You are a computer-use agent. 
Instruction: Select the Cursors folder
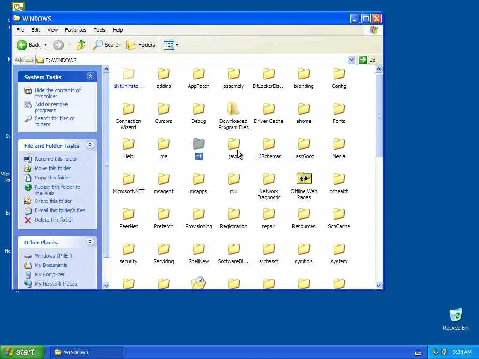pyautogui.click(x=164, y=113)
